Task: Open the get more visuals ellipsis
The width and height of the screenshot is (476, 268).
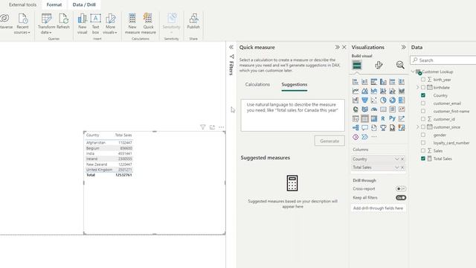Action: (x=373, y=137)
